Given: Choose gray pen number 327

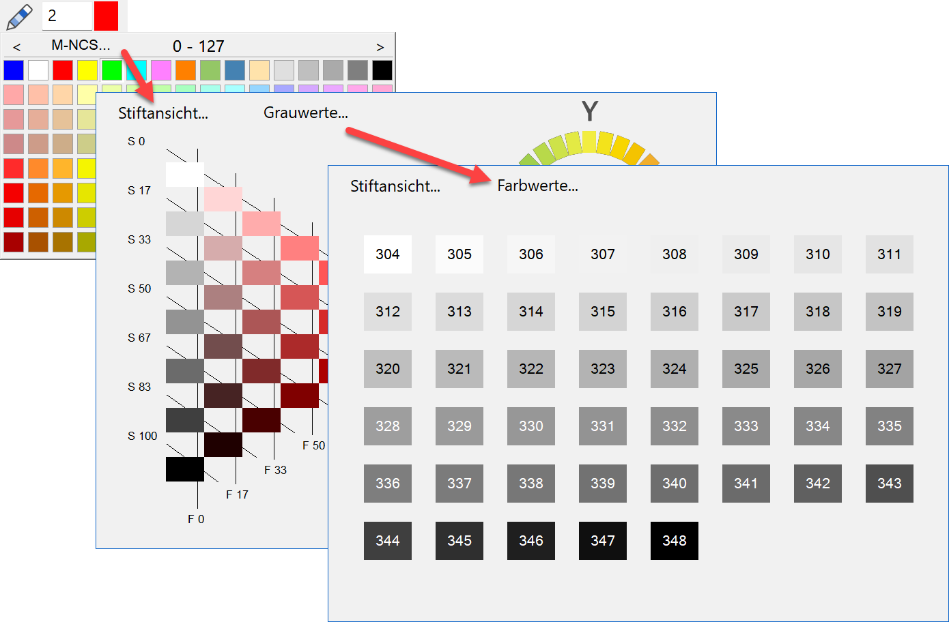Looking at the screenshot, I should click(x=889, y=369).
